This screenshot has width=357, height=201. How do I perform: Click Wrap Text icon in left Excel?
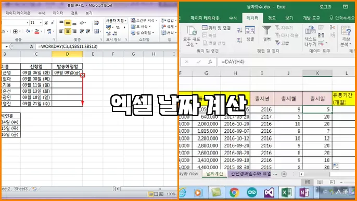point(97,23)
